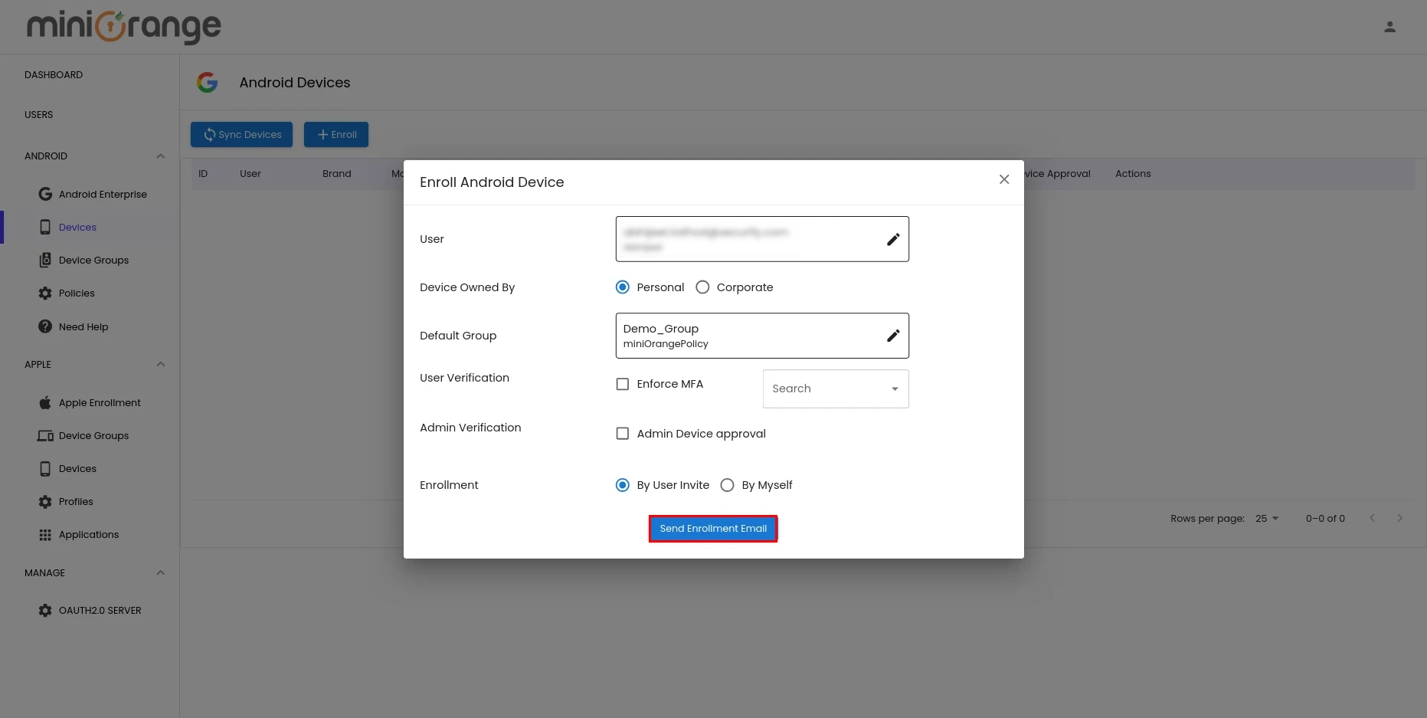1427x718 pixels.
Task: Enable the Enforce MFA checkbox
Action: [x=623, y=384]
